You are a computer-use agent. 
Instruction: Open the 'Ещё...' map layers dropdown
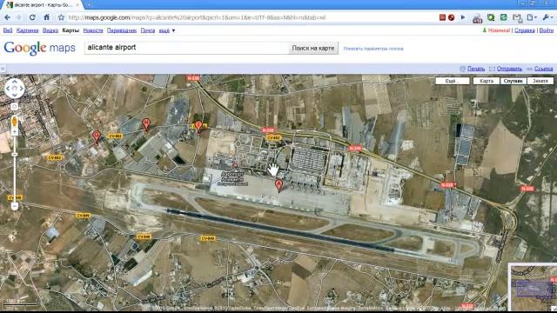pyautogui.click(x=453, y=81)
